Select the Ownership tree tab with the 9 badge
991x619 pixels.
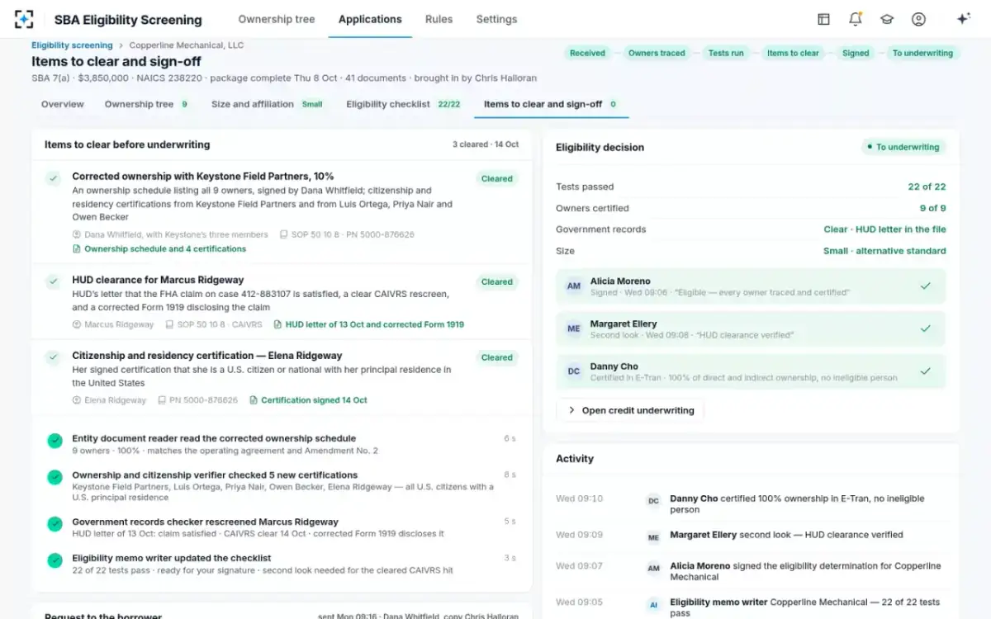[x=147, y=104]
